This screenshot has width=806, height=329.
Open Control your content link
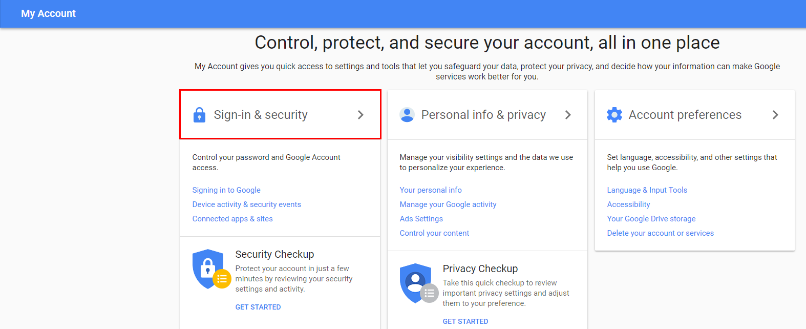click(434, 233)
